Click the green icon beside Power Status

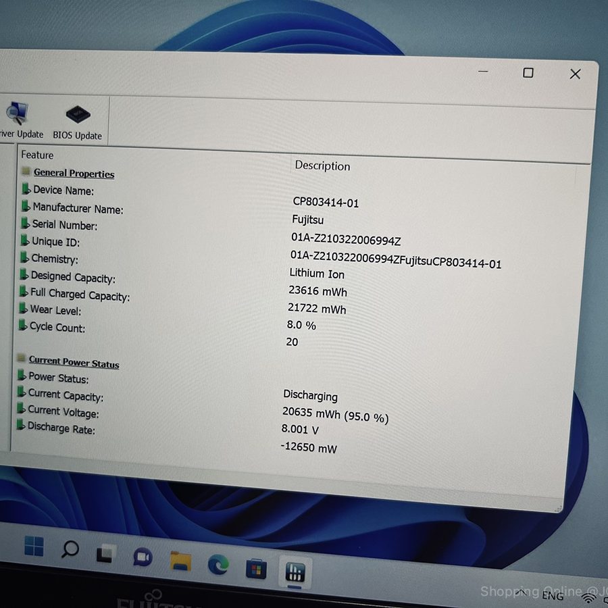[x=22, y=375]
